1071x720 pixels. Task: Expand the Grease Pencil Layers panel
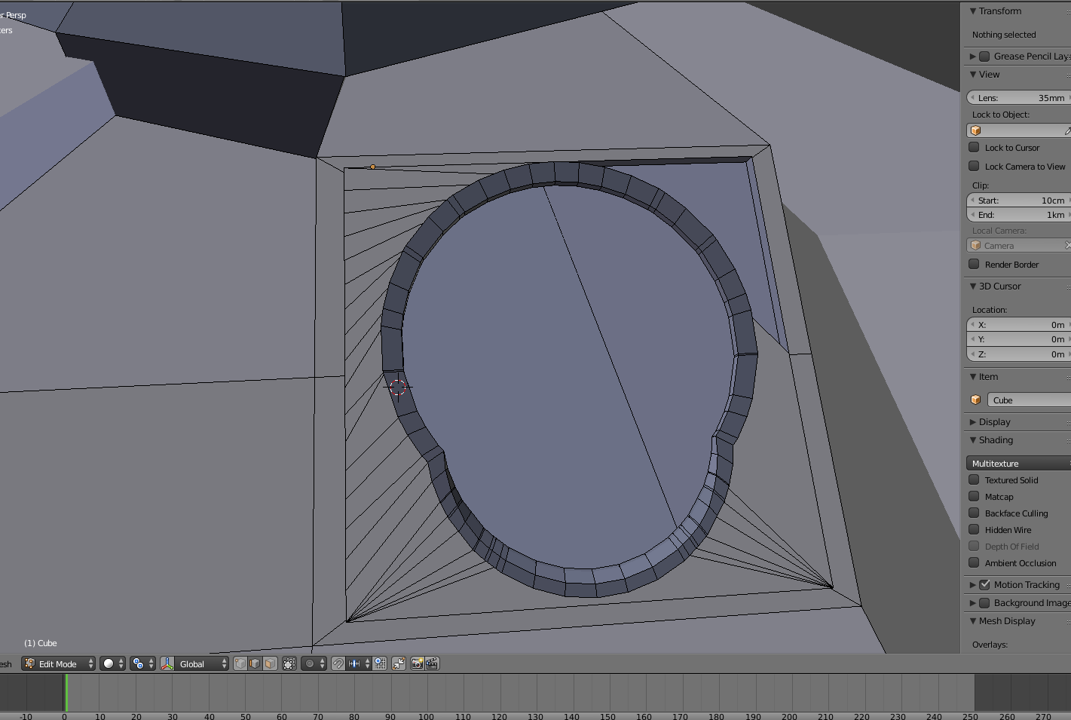[973, 56]
